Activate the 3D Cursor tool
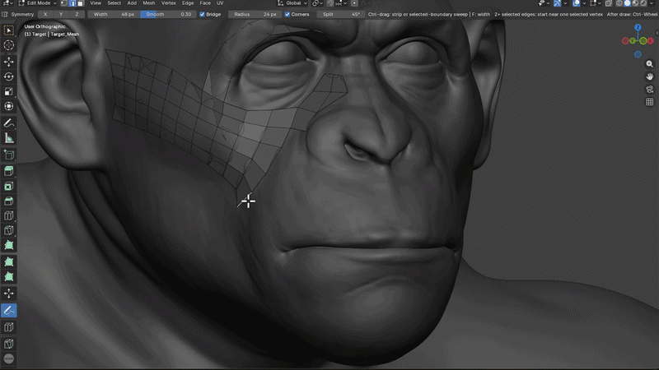This screenshot has width=659, height=370. [9, 45]
